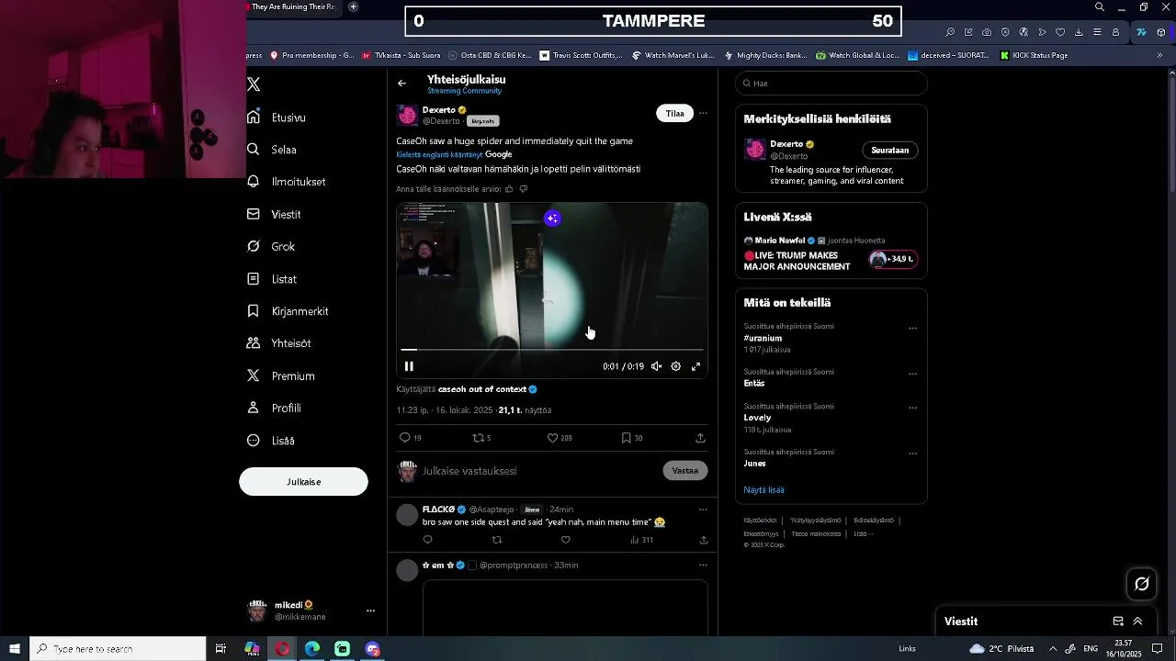1176x661 pixels.
Task: Rate translation with thumbs up
Action: pyautogui.click(x=509, y=189)
